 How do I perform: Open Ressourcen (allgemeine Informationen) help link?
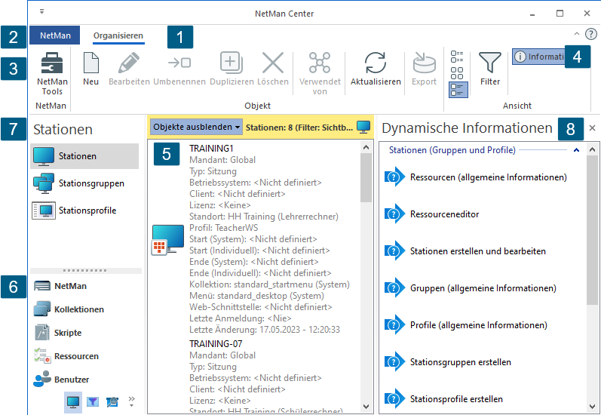click(489, 177)
